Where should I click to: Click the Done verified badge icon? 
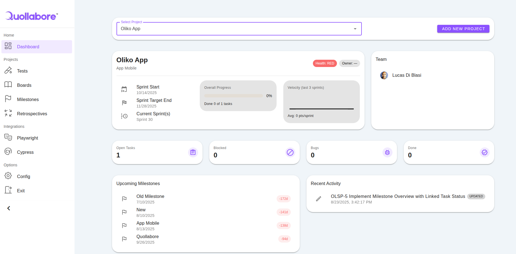click(484, 152)
